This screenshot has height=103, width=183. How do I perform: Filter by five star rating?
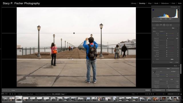(153, 94)
